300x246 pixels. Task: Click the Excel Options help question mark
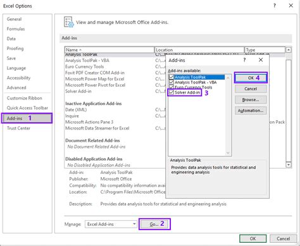(x=275, y=6)
